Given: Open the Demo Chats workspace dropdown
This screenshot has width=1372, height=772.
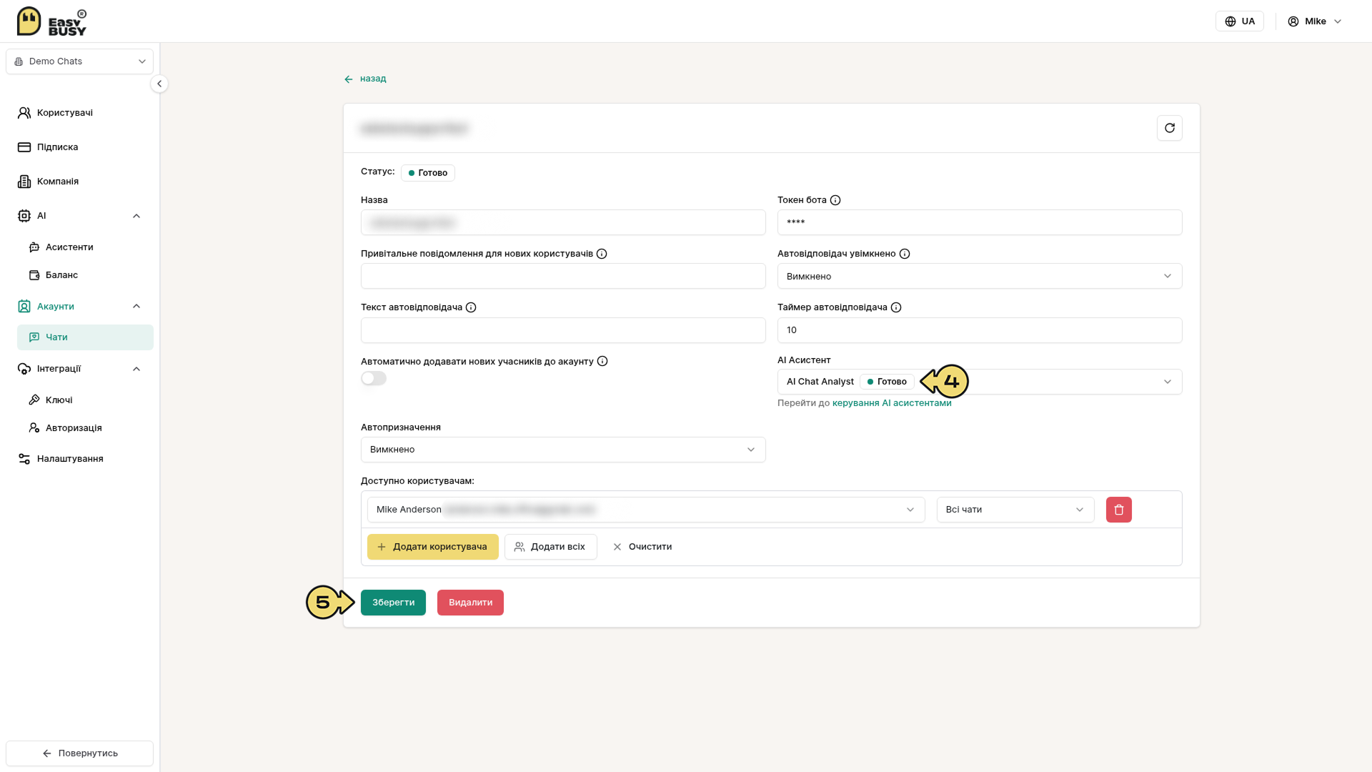Looking at the screenshot, I should (x=80, y=61).
